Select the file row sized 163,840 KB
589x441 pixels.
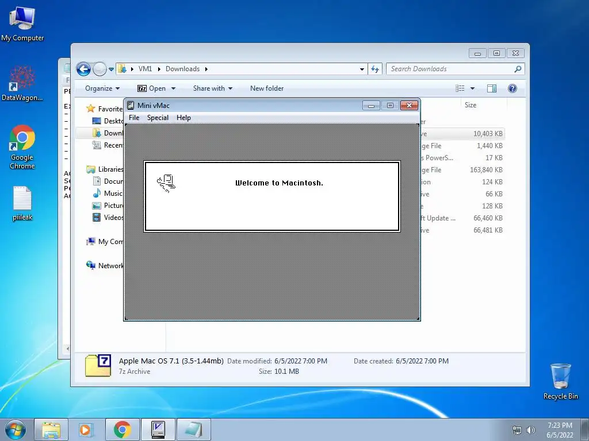(462, 170)
